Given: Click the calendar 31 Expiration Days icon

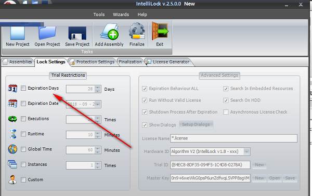Looking at the screenshot, I should (x=12, y=88).
